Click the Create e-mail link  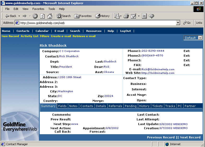click(x=61, y=36)
